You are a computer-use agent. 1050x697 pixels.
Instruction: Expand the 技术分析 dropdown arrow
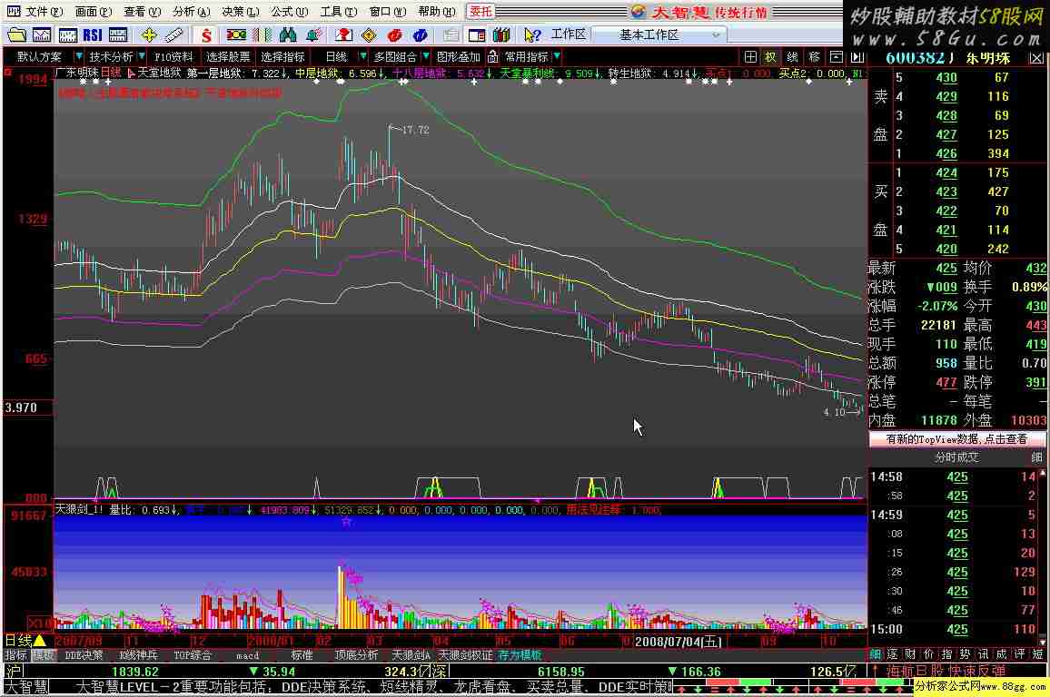point(142,56)
